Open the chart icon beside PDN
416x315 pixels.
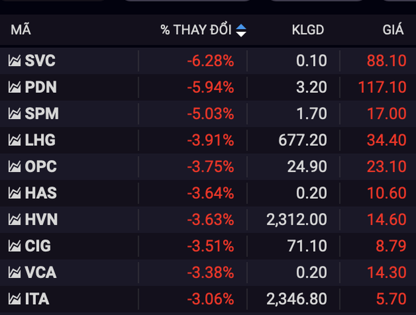tap(14, 88)
